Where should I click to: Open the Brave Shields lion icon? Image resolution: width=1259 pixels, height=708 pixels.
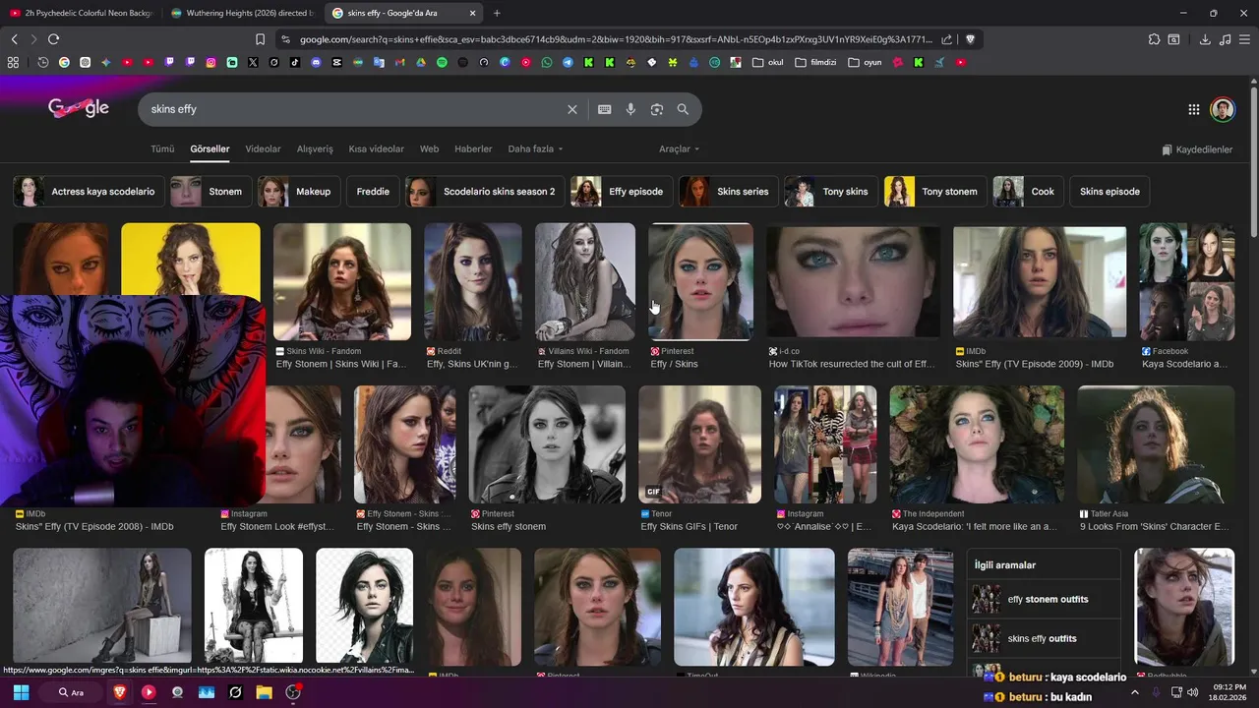click(x=970, y=39)
